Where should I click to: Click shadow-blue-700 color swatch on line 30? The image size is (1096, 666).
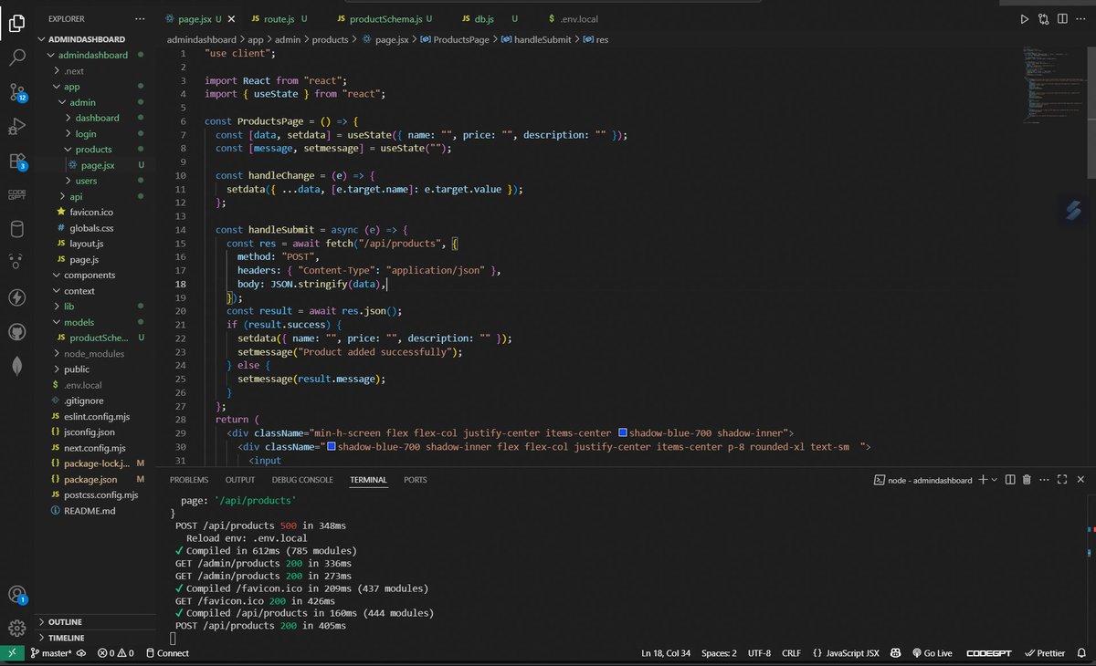331,447
